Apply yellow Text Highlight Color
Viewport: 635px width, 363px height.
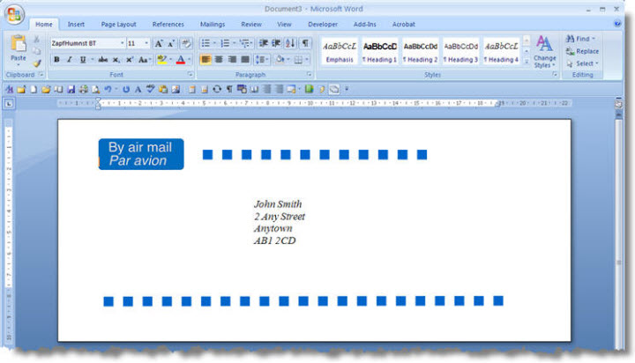[x=162, y=60]
